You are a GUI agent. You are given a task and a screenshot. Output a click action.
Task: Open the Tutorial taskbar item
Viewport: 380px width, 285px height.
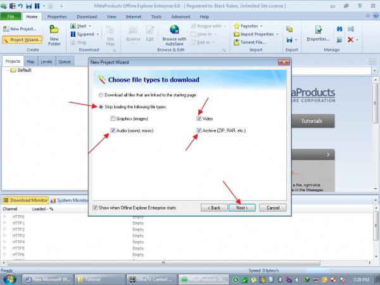(99, 279)
